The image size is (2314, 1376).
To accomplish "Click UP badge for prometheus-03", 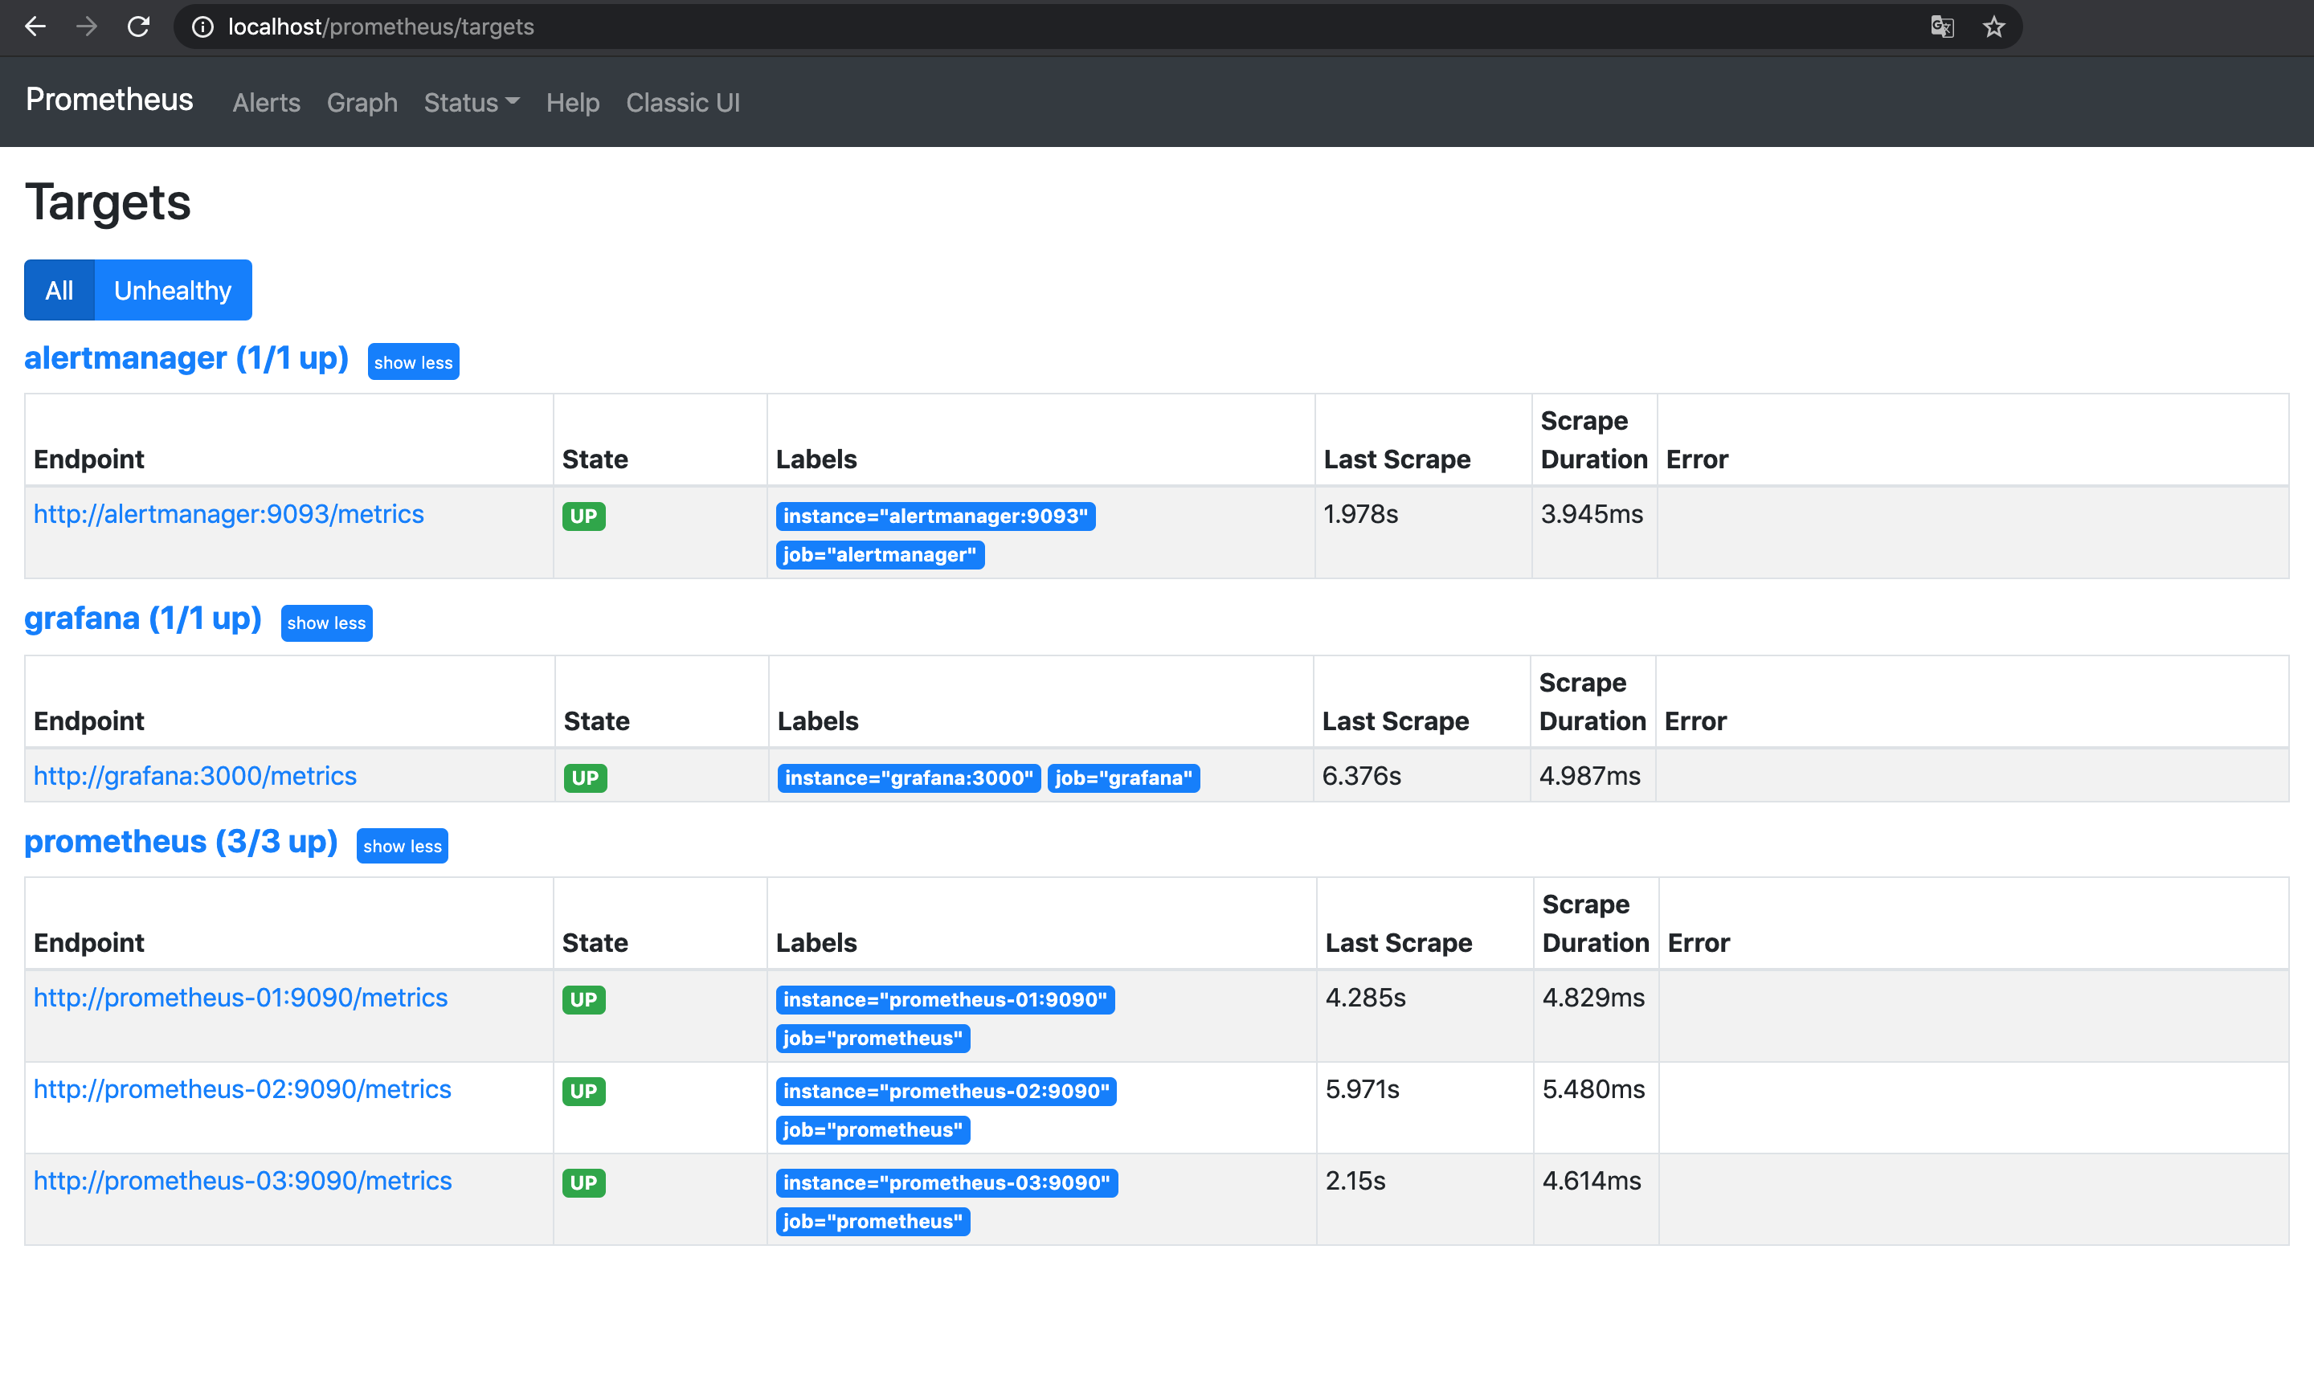I will coord(584,1183).
